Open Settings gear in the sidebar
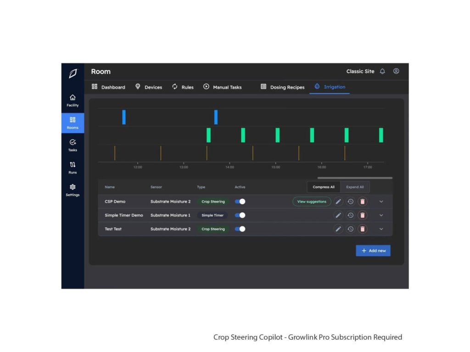Screen dimensions: 470x352 [73, 190]
